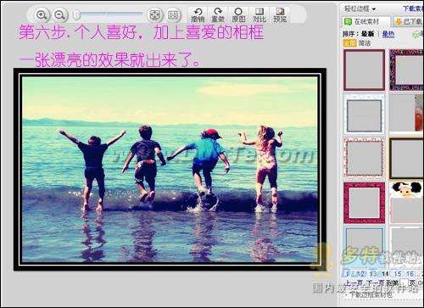The height and width of the screenshot is (308, 424).
Task: Show the image at actual size
Action: click(x=173, y=15)
